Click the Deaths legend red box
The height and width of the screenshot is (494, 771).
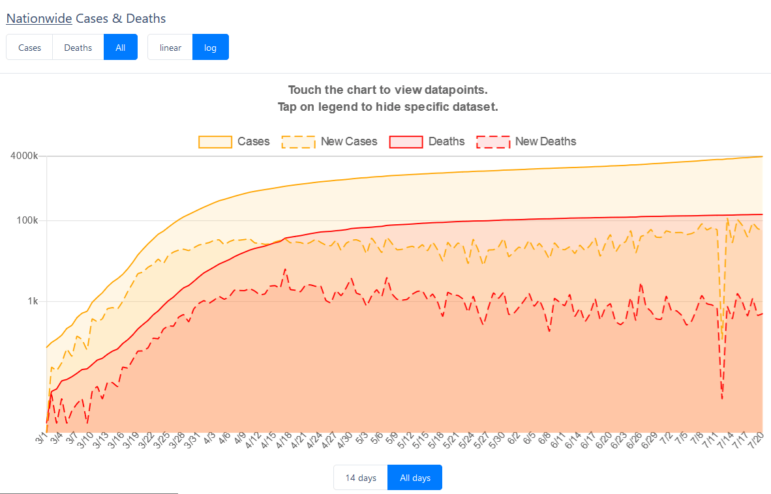[406, 142]
